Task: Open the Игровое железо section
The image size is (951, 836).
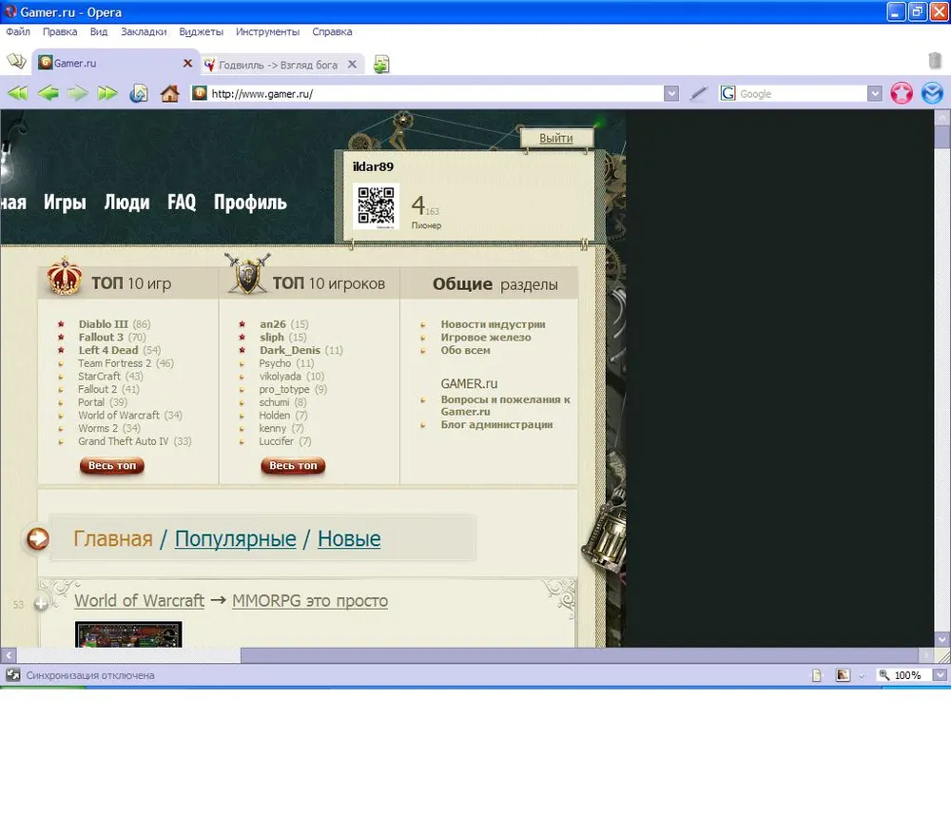Action: click(486, 337)
